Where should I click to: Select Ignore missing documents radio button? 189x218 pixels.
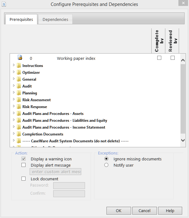106,159
